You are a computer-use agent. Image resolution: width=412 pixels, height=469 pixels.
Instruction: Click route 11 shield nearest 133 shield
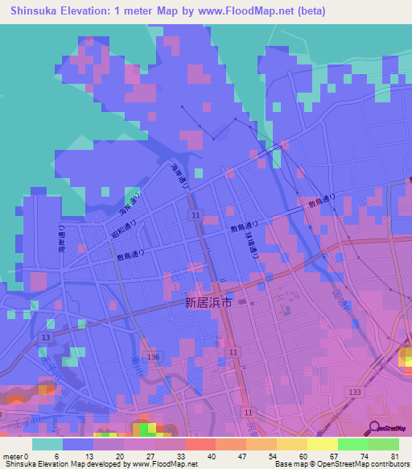pos(249,413)
